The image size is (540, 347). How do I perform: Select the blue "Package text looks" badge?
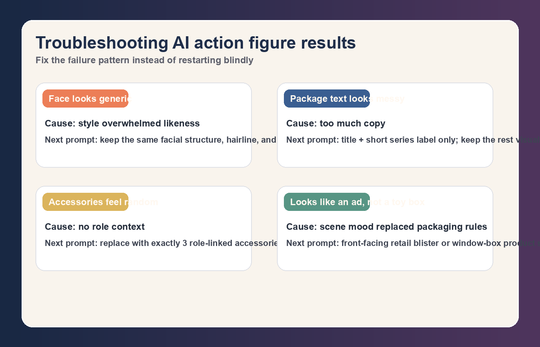click(327, 99)
